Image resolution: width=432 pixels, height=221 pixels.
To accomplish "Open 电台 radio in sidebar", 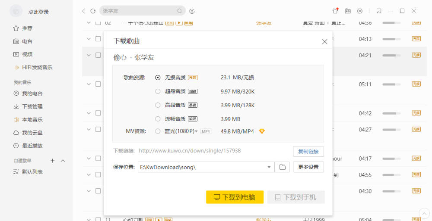I will click(x=23, y=41).
